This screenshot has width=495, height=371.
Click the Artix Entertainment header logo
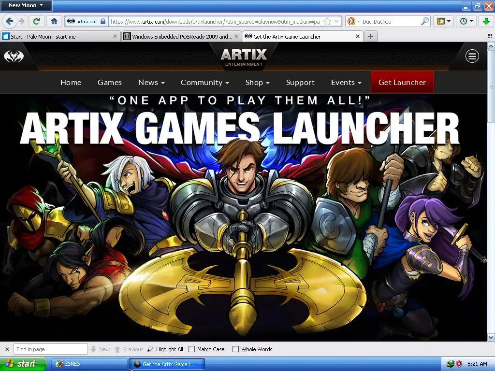pos(244,57)
